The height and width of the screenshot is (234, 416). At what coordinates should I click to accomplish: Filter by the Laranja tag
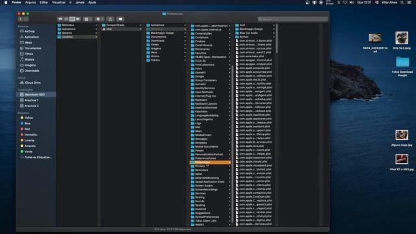coord(29,140)
